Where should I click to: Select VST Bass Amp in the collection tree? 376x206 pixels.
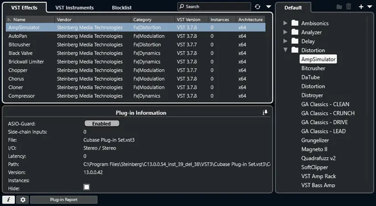[318, 185]
